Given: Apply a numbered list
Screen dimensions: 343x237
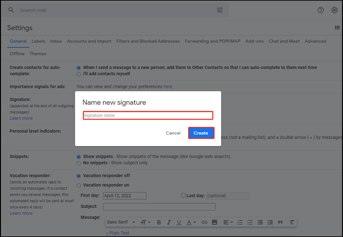Looking at the screenshot, I should tap(240, 222).
